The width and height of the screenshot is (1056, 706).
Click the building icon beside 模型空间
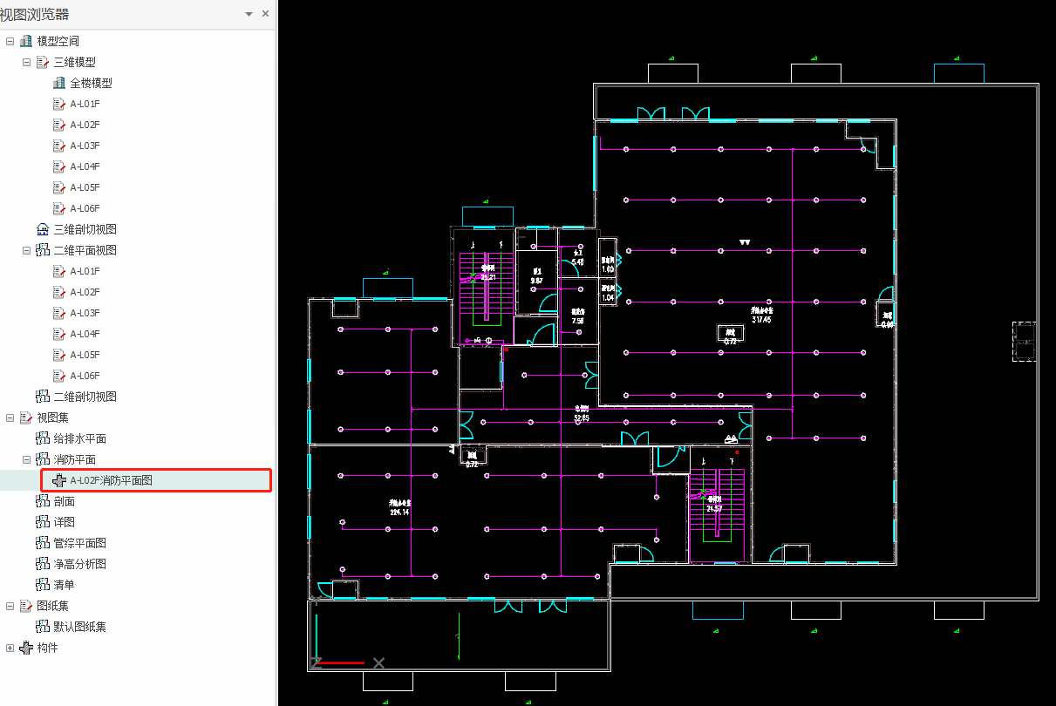coord(26,41)
